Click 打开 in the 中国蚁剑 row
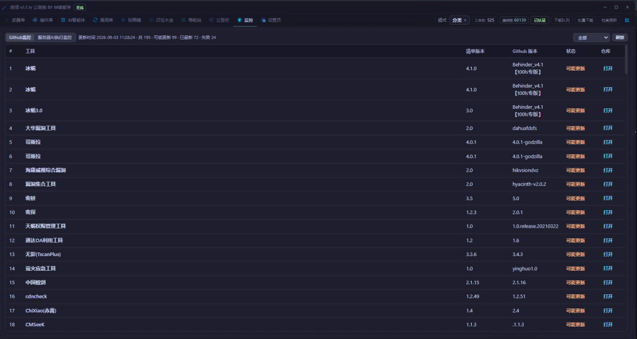This screenshot has height=339, width=637. point(608,282)
